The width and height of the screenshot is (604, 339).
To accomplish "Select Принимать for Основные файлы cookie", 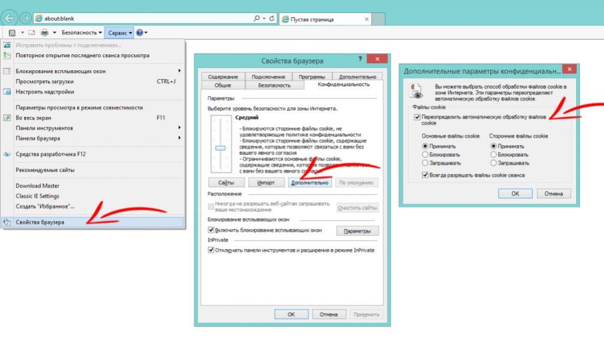I will 425,146.
